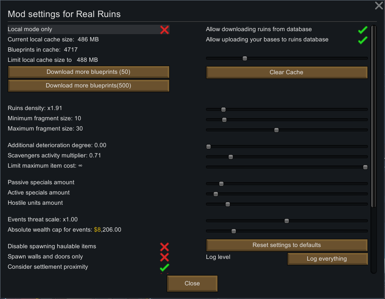Click the Hostile units amount slider handle
This screenshot has width=385, height=299.
point(228,204)
